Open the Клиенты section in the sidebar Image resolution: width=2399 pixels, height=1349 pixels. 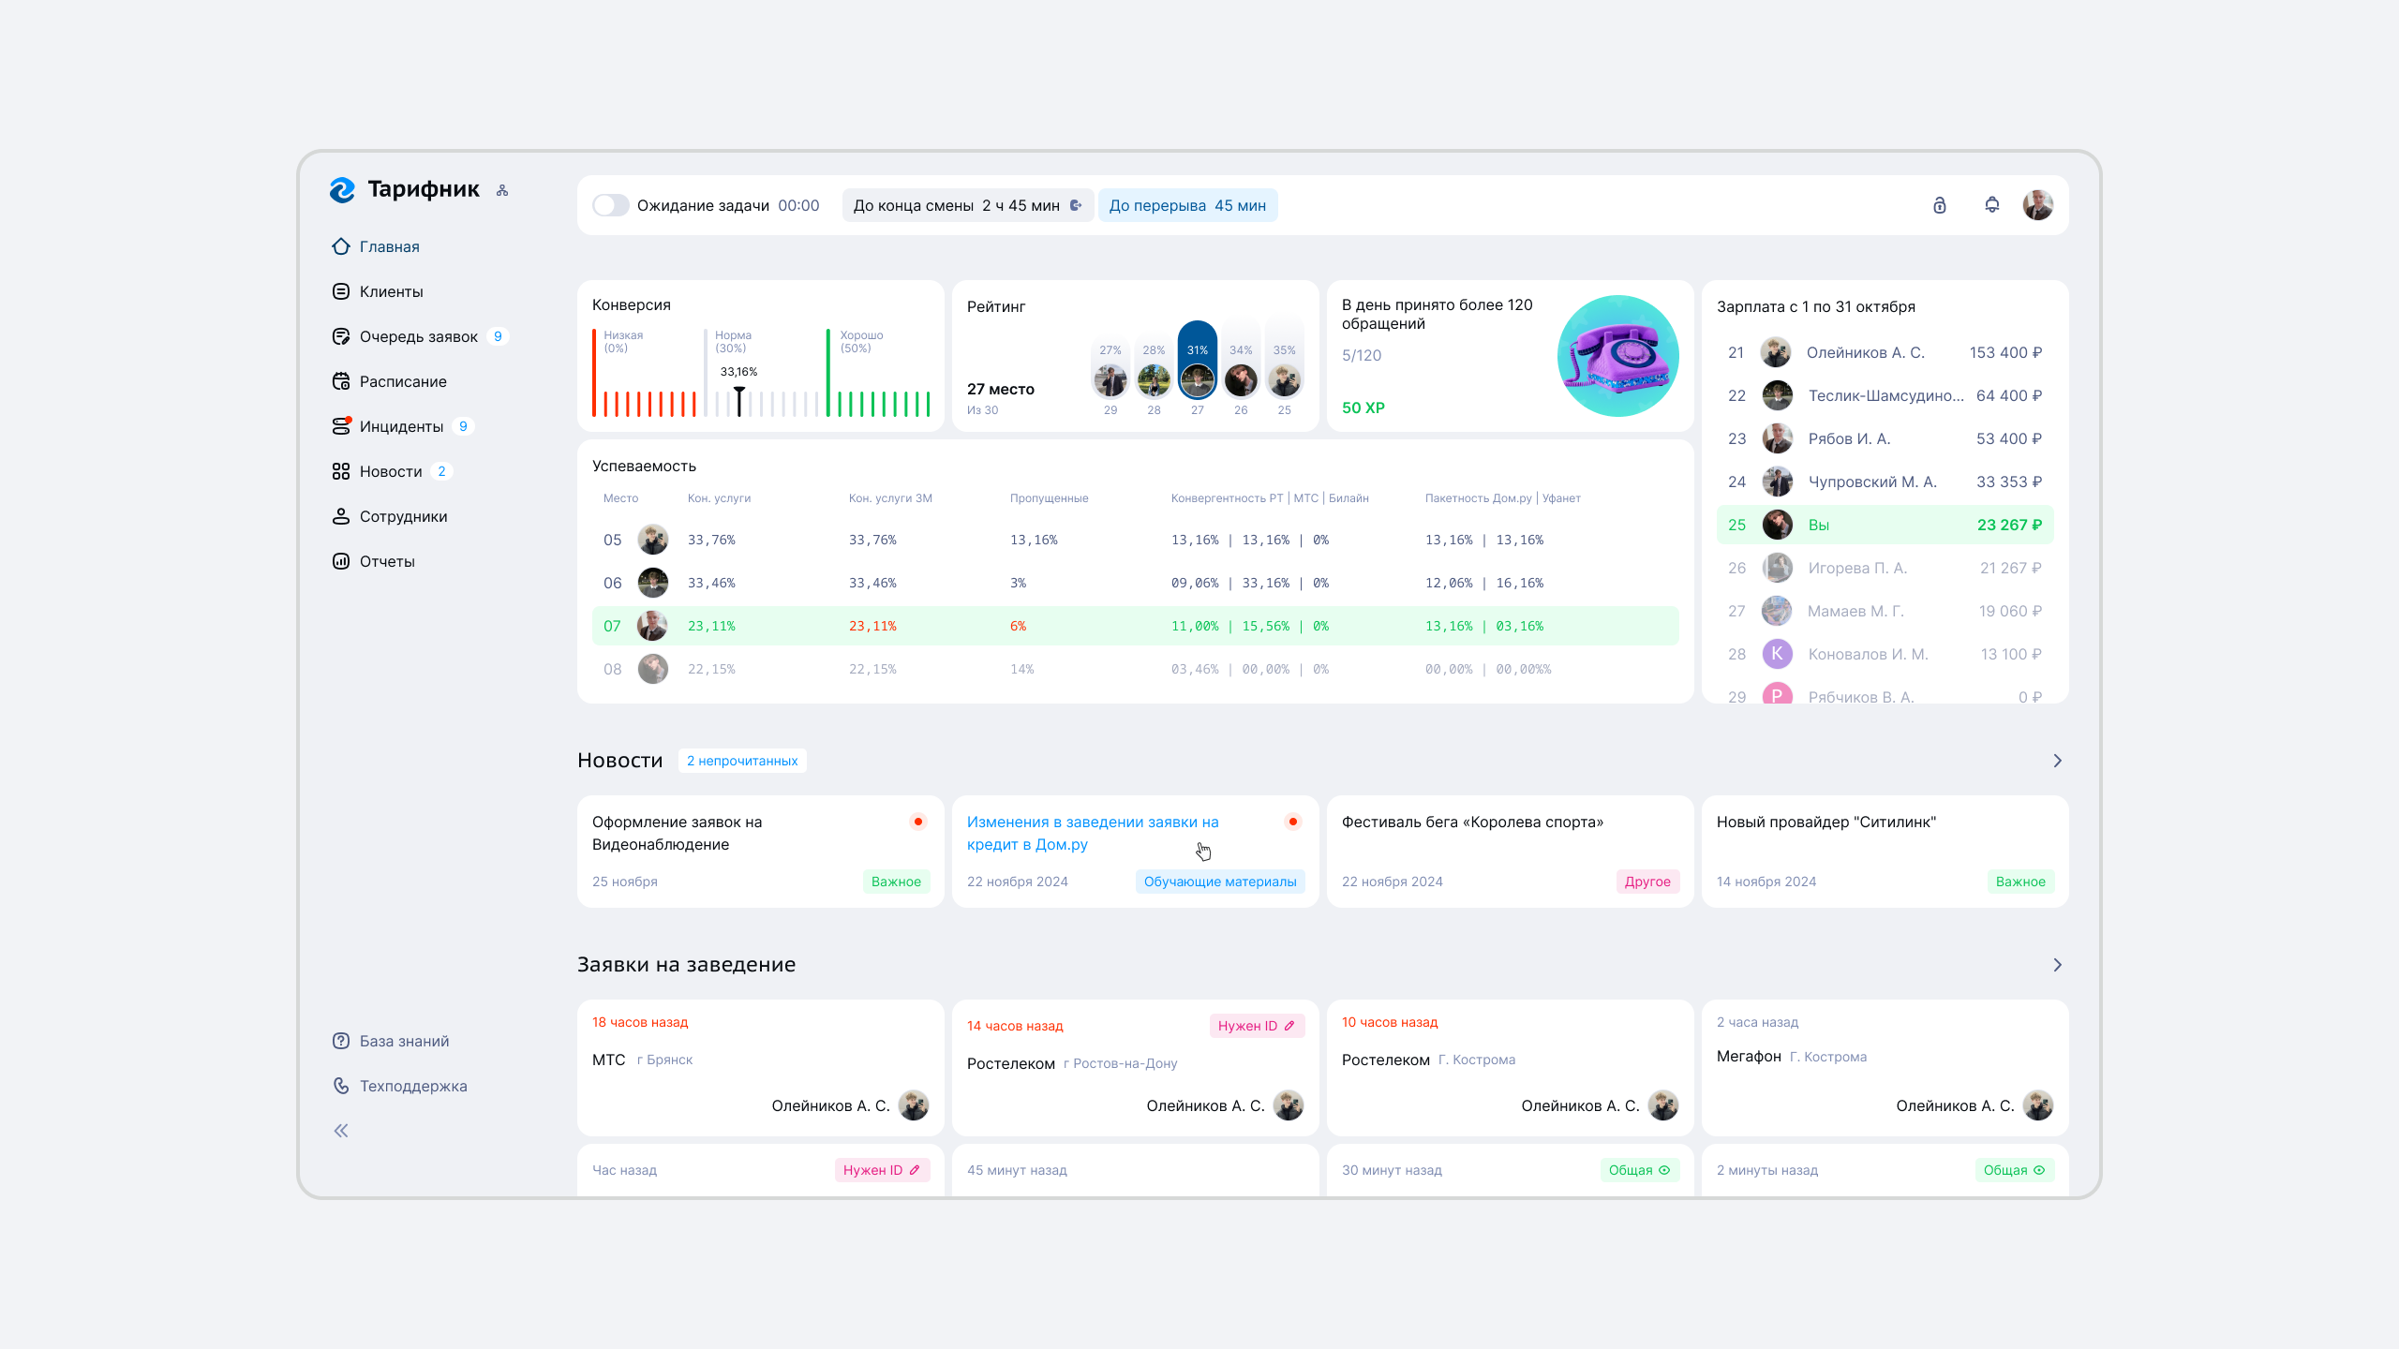[x=391, y=291]
